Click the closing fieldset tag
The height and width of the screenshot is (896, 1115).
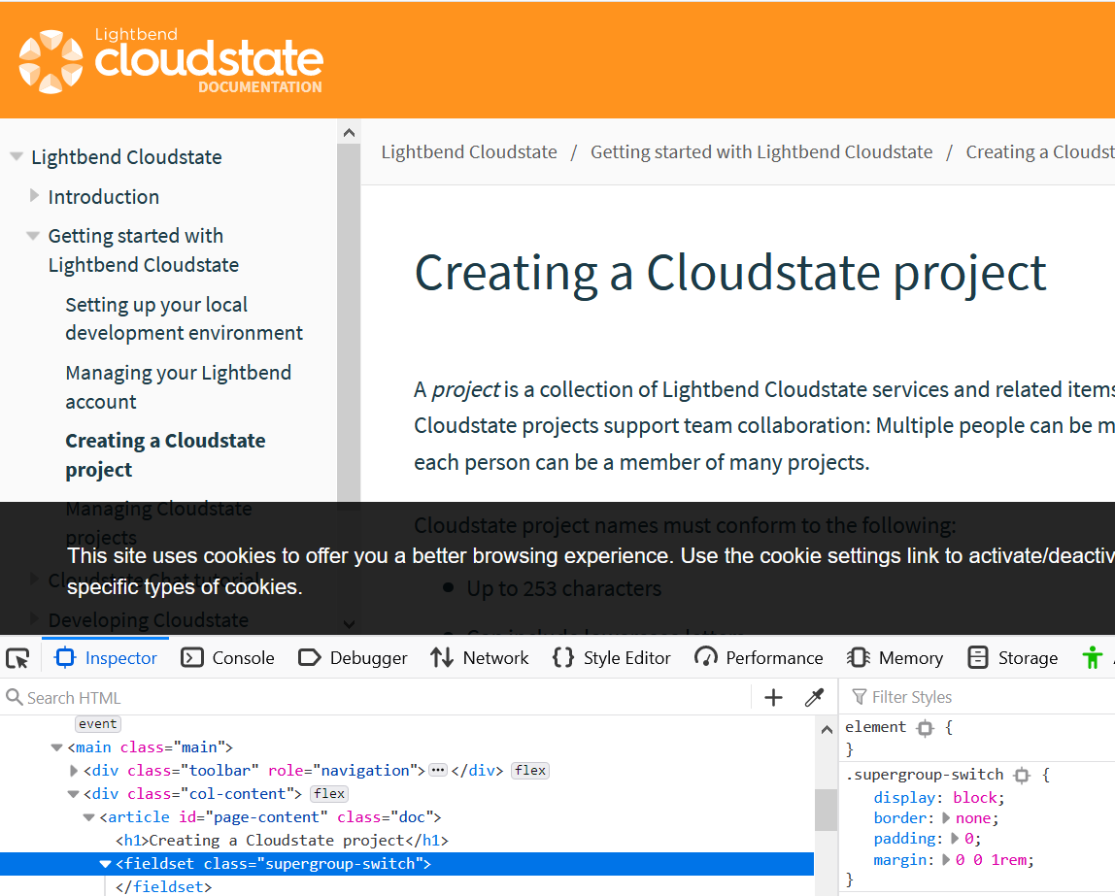[163, 886]
